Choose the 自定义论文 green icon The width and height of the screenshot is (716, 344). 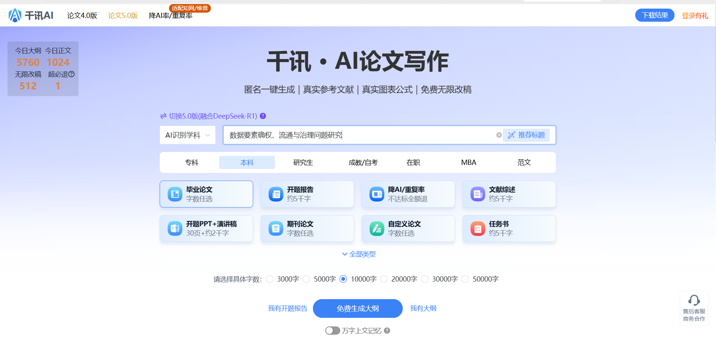(x=377, y=228)
